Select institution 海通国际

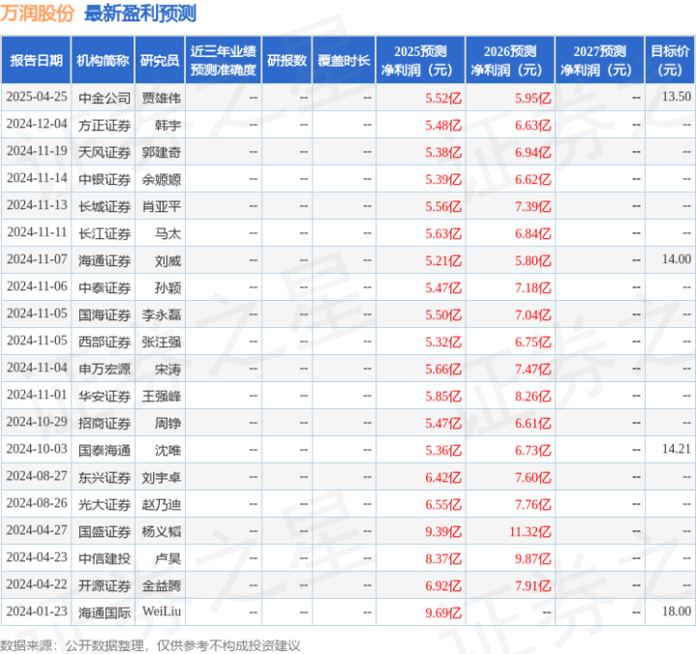pos(105,613)
